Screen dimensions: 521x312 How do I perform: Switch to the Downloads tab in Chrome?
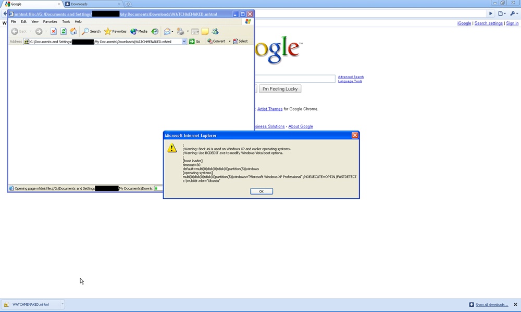coord(93,4)
